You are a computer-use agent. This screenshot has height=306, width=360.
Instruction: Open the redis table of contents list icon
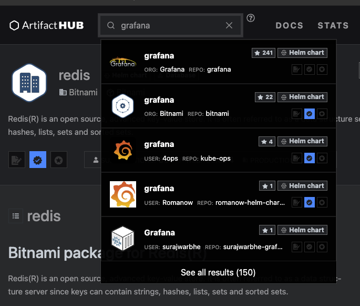(16, 216)
